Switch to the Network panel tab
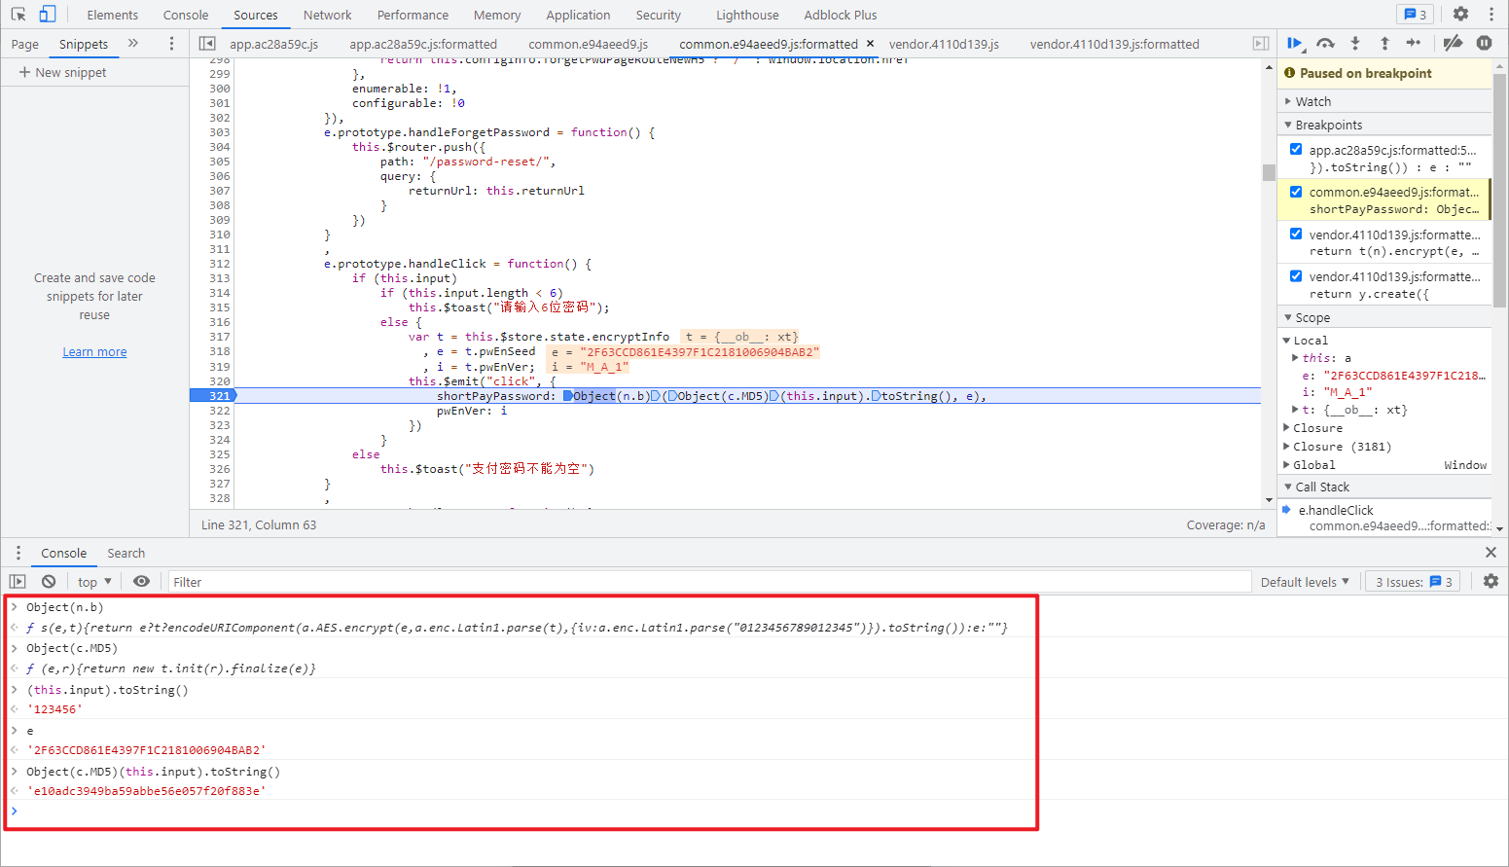This screenshot has width=1509, height=867. tap(328, 15)
